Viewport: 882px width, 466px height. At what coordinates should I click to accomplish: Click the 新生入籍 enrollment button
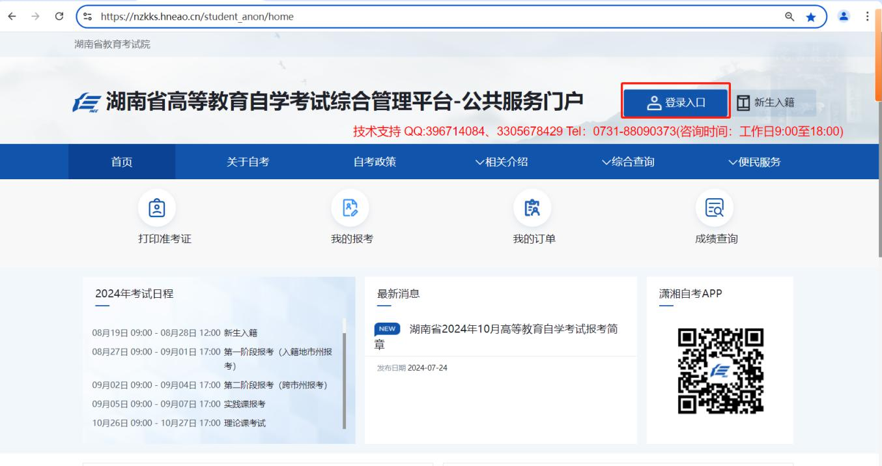pos(766,102)
